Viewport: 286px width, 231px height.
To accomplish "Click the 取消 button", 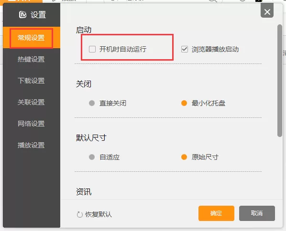I will point(257,213).
